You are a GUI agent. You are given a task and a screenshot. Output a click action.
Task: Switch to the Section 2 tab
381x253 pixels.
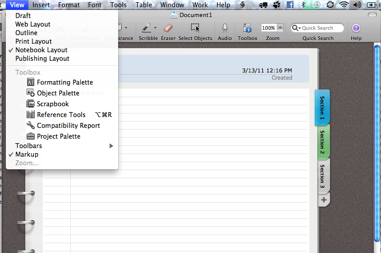(322, 141)
